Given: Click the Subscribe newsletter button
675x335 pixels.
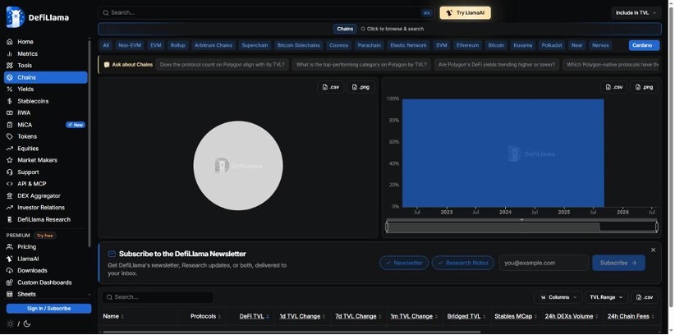Looking at the screenshot, I should (x=618, y=263).
